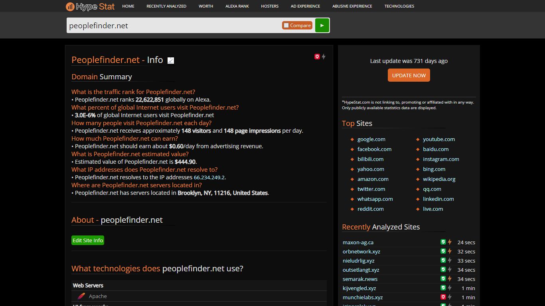This screenshot has width=545, height=306.
Task: Open RECENTLY ANALYZED in the top nav
Action: tap(166, 6)
